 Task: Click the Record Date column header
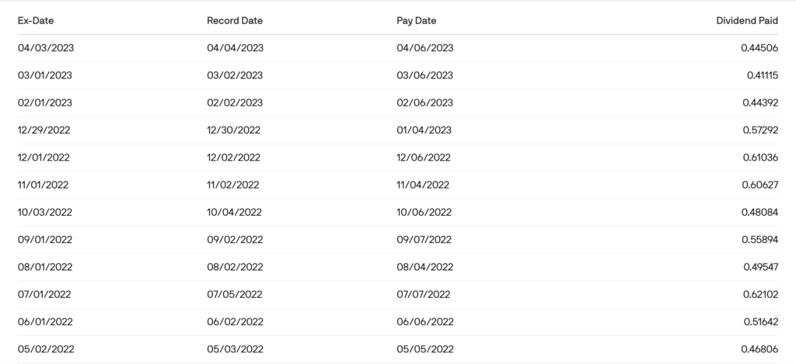(232, 20)
